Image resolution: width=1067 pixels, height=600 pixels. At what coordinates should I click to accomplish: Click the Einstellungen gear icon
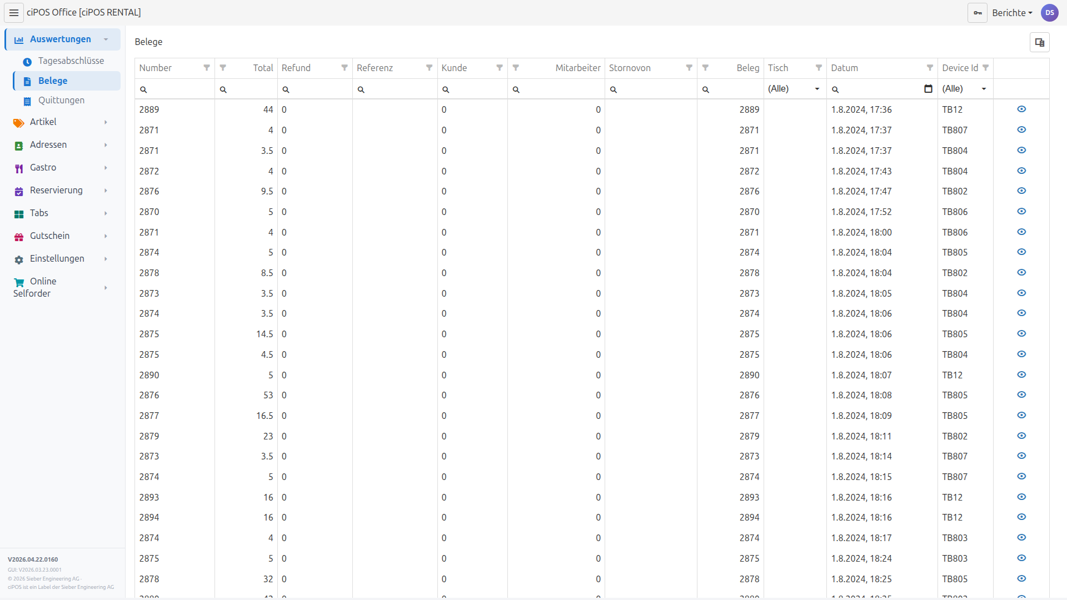click(19, 259)
